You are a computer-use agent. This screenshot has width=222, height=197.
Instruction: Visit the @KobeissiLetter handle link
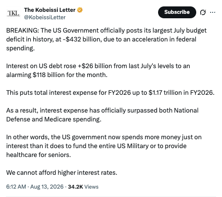[45, 17]
